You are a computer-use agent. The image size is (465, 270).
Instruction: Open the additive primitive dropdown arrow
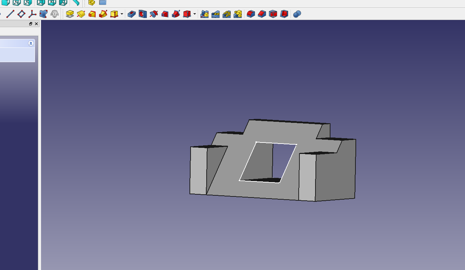click(122, 14)
